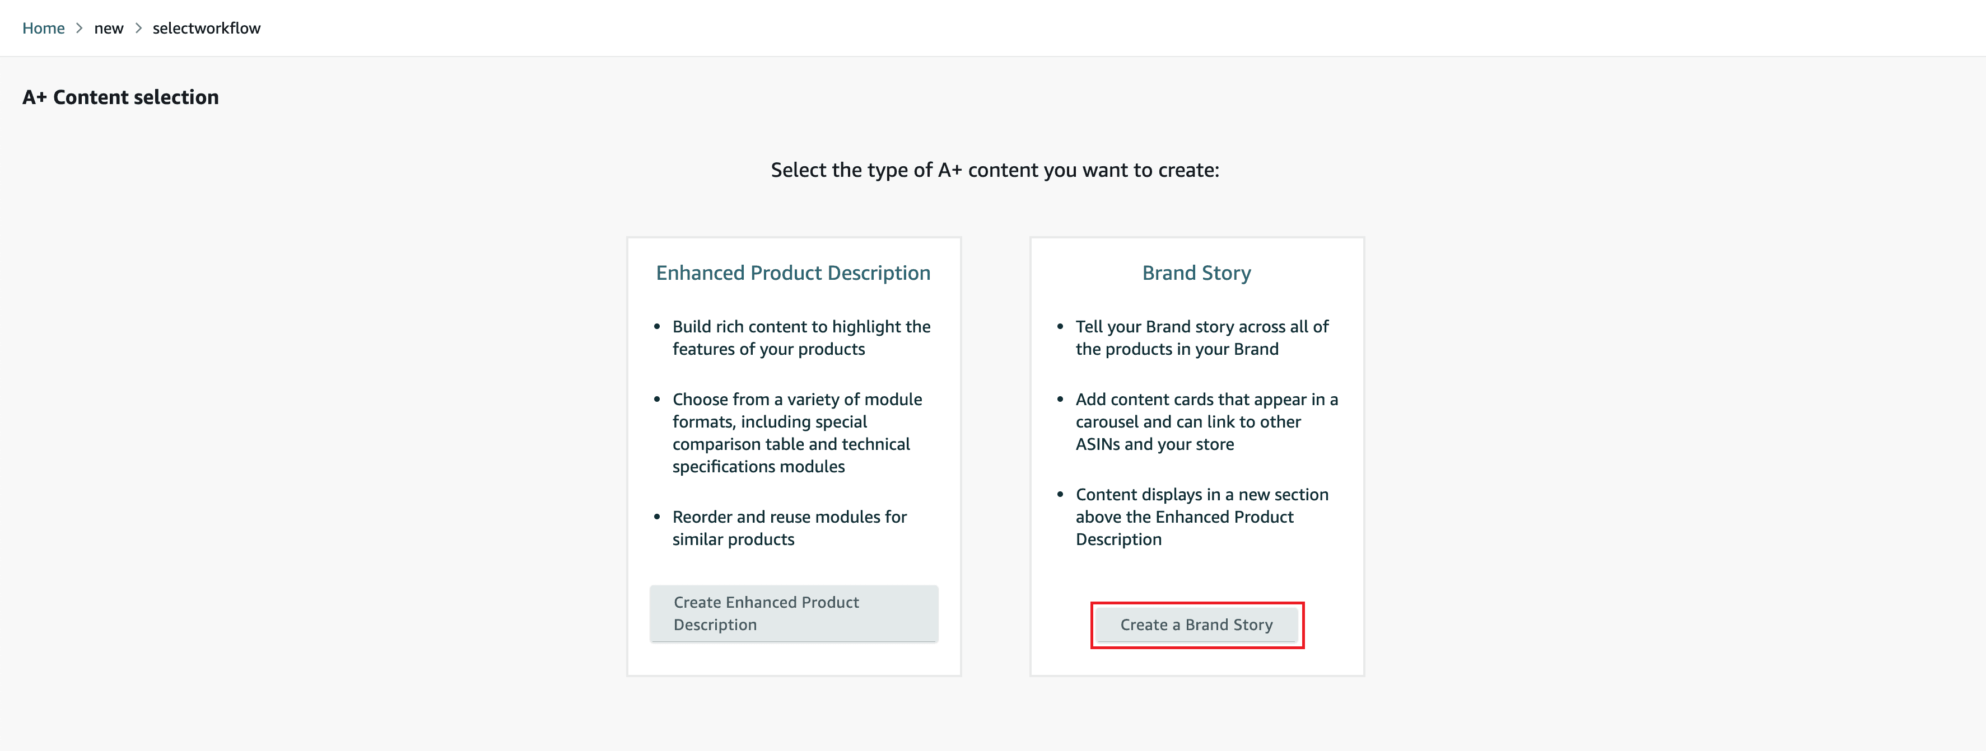Click the 'Reorder and reuse modules' bullet text

(x=790, y=528)
